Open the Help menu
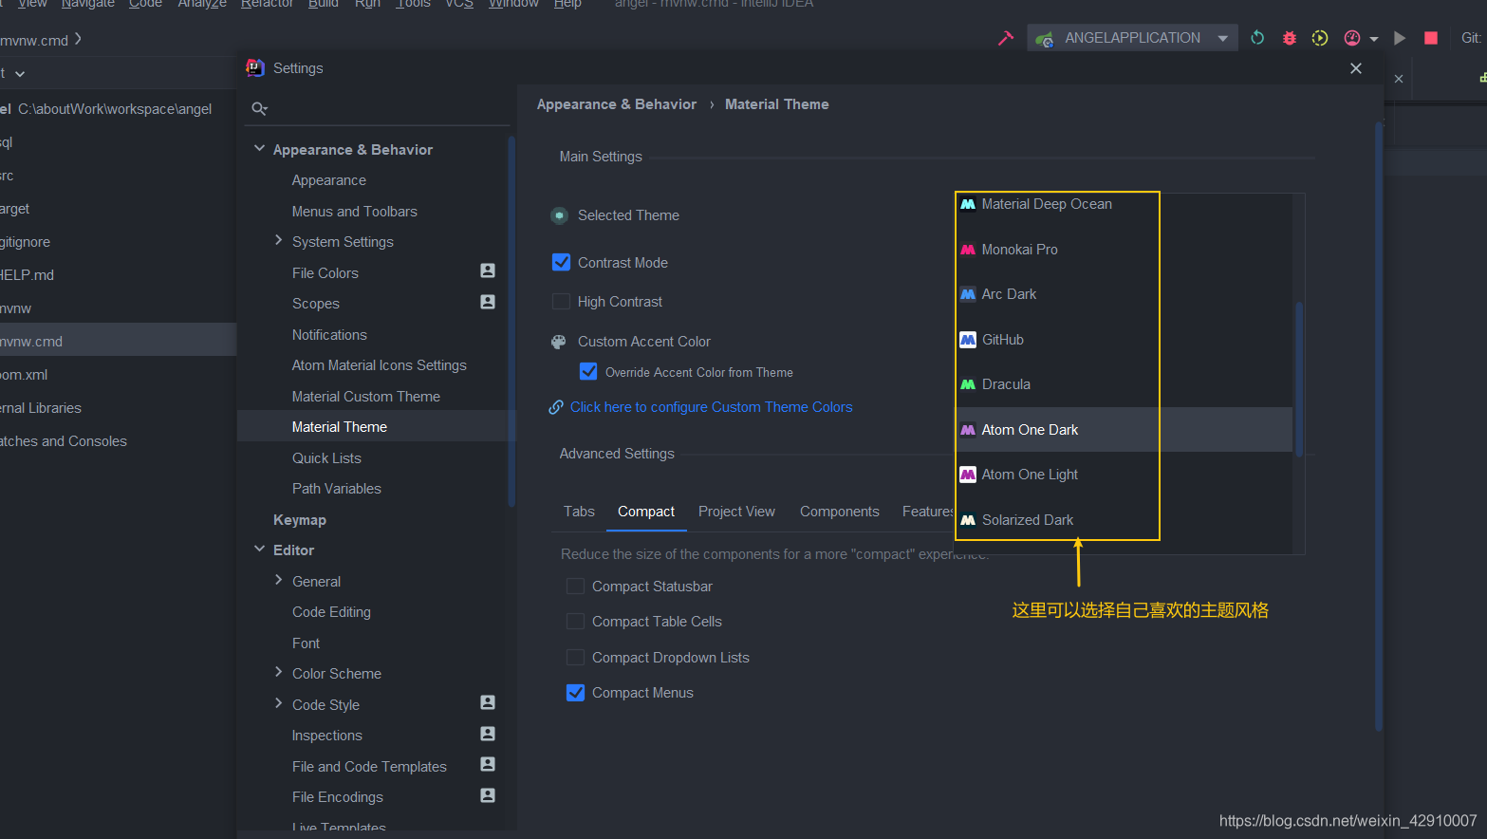 (567, 5)
